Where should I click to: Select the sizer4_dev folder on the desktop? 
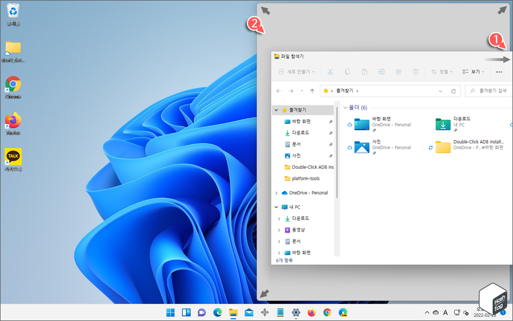coord(13,51)
